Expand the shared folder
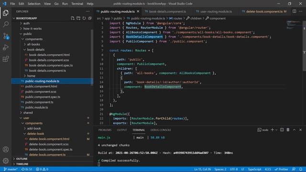This screenshot has width=306, height=172. pos(28,113)
